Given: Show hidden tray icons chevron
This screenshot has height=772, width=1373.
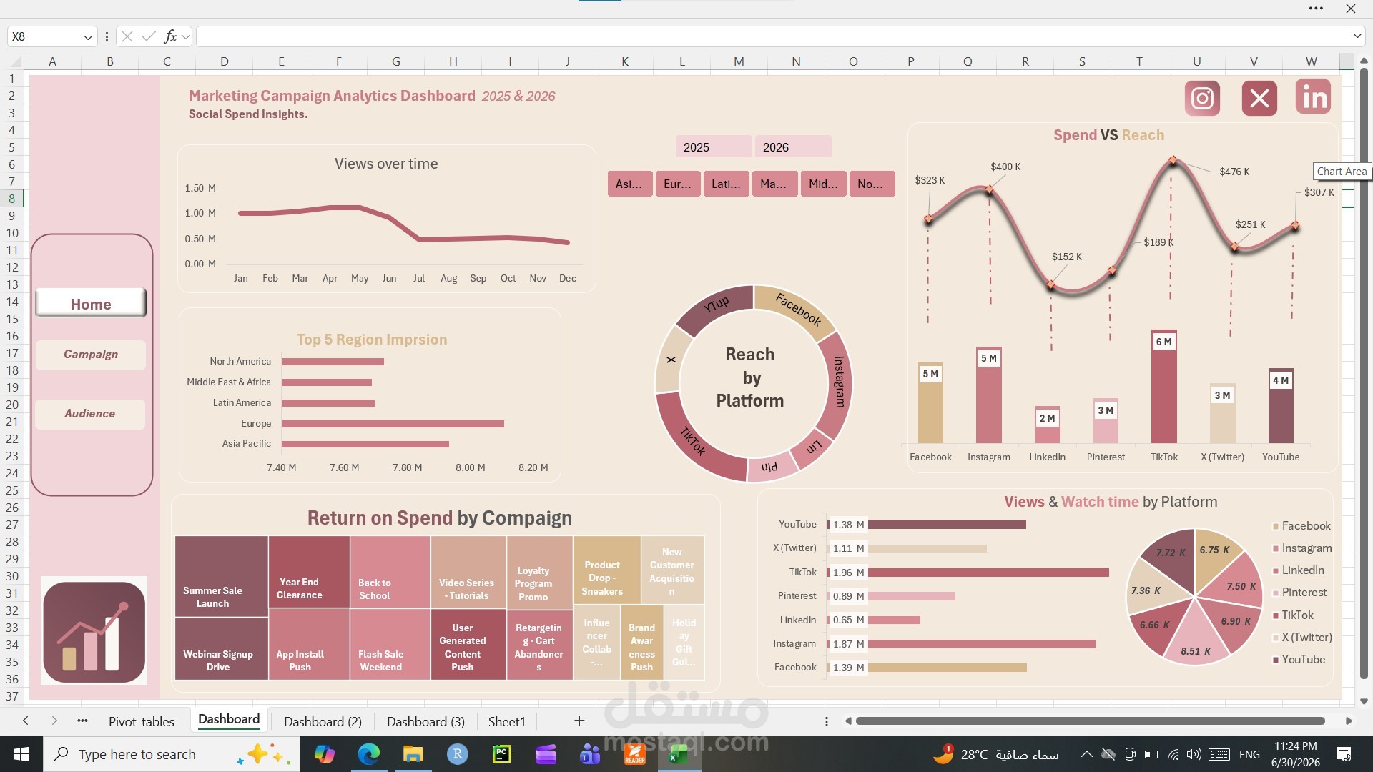Looking at the screenshot, I should pos(1086,754).
